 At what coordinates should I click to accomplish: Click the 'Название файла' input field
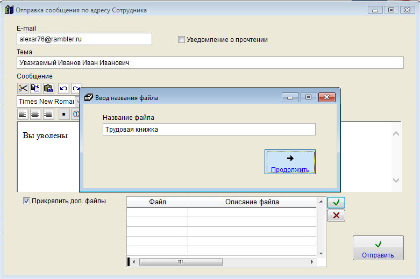209,130
